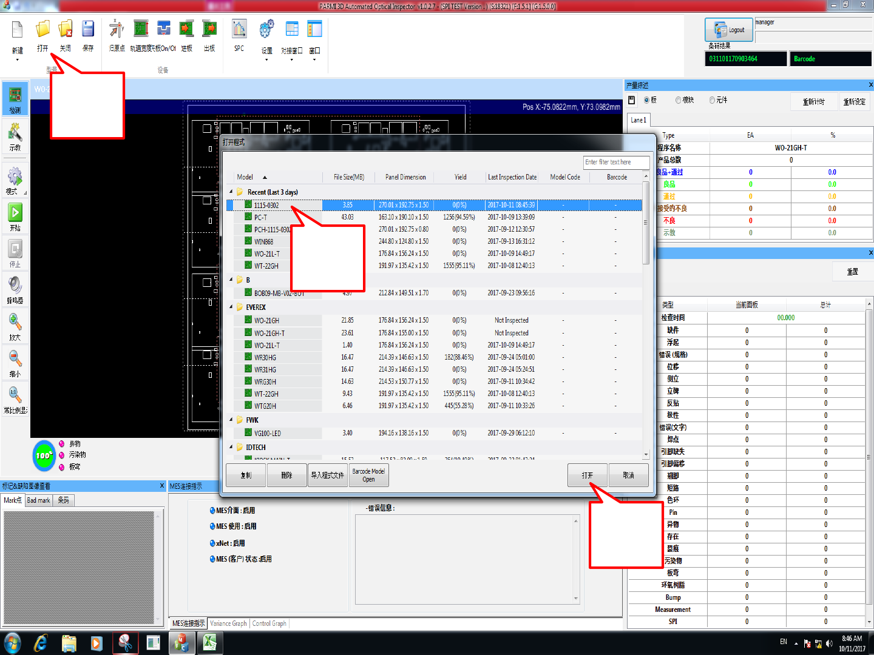Switch to the Bad mark tab
This screenshot has height=655, width=874.
click(39, 500)
